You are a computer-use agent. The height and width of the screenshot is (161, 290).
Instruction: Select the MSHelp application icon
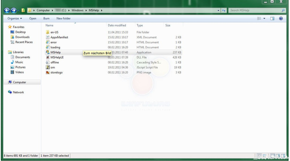[x=48, y=52]
